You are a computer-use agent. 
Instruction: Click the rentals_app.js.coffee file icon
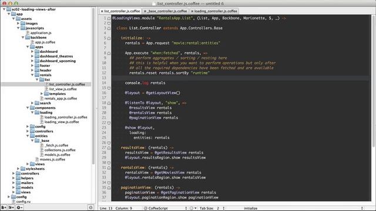[x=42, y=98]
